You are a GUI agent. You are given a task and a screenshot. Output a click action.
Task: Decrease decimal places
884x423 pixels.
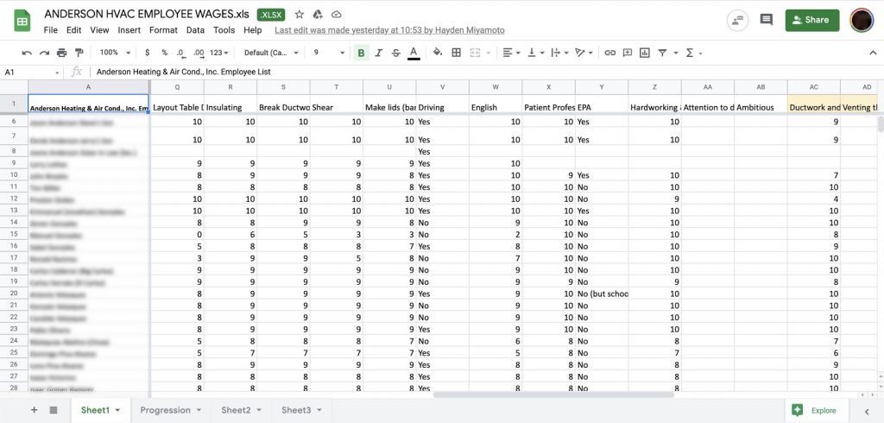tap(180, 53)
